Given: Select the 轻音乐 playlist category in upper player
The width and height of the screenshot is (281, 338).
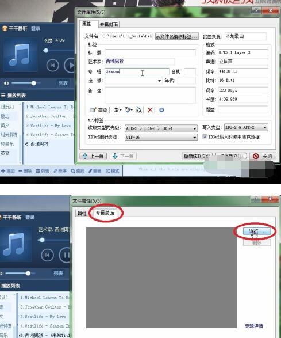Looking at the screenshot, I should tap(7, 144).
